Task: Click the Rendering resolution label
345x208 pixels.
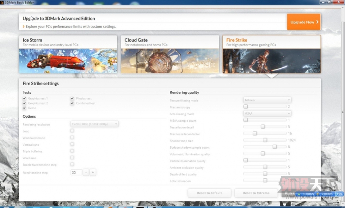Action: click(36, 125)
